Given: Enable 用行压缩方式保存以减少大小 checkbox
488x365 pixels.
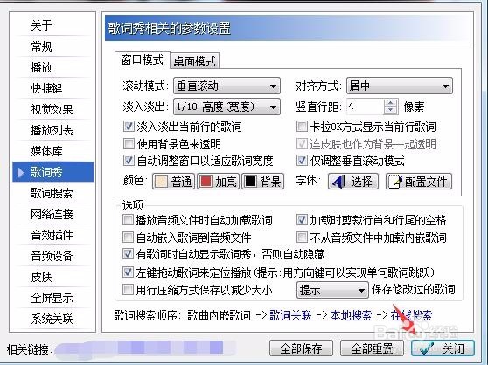Looking at the screenshot, I should 128,290.
